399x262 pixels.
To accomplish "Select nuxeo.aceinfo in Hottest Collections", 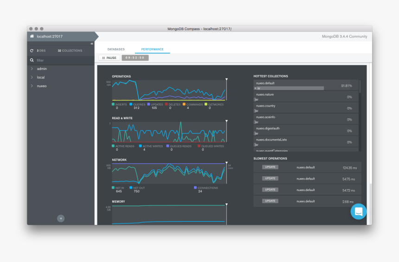I will pos(306,119).
